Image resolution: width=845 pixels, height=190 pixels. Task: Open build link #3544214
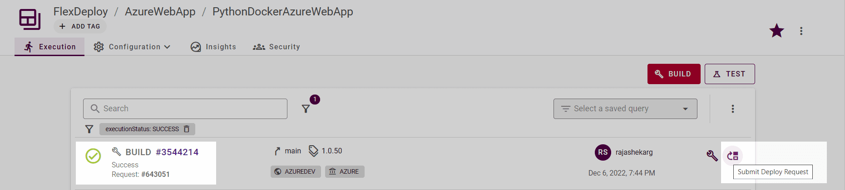tap(177, 152)
